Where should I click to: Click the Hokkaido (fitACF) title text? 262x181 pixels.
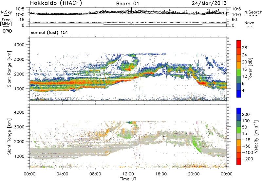click(56, 3)
